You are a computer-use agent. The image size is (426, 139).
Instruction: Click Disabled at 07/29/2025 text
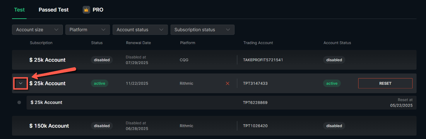point(137,60)
